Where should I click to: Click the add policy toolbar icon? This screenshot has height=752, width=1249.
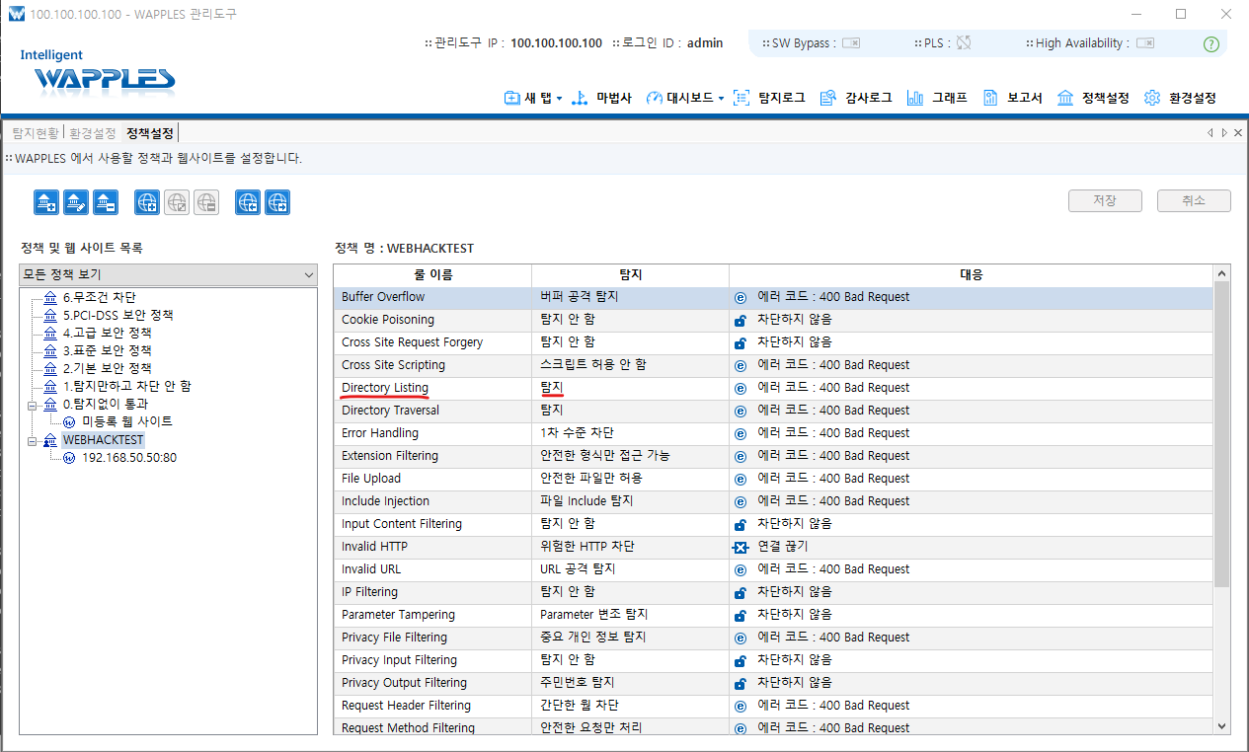click(x=46, y=202)
